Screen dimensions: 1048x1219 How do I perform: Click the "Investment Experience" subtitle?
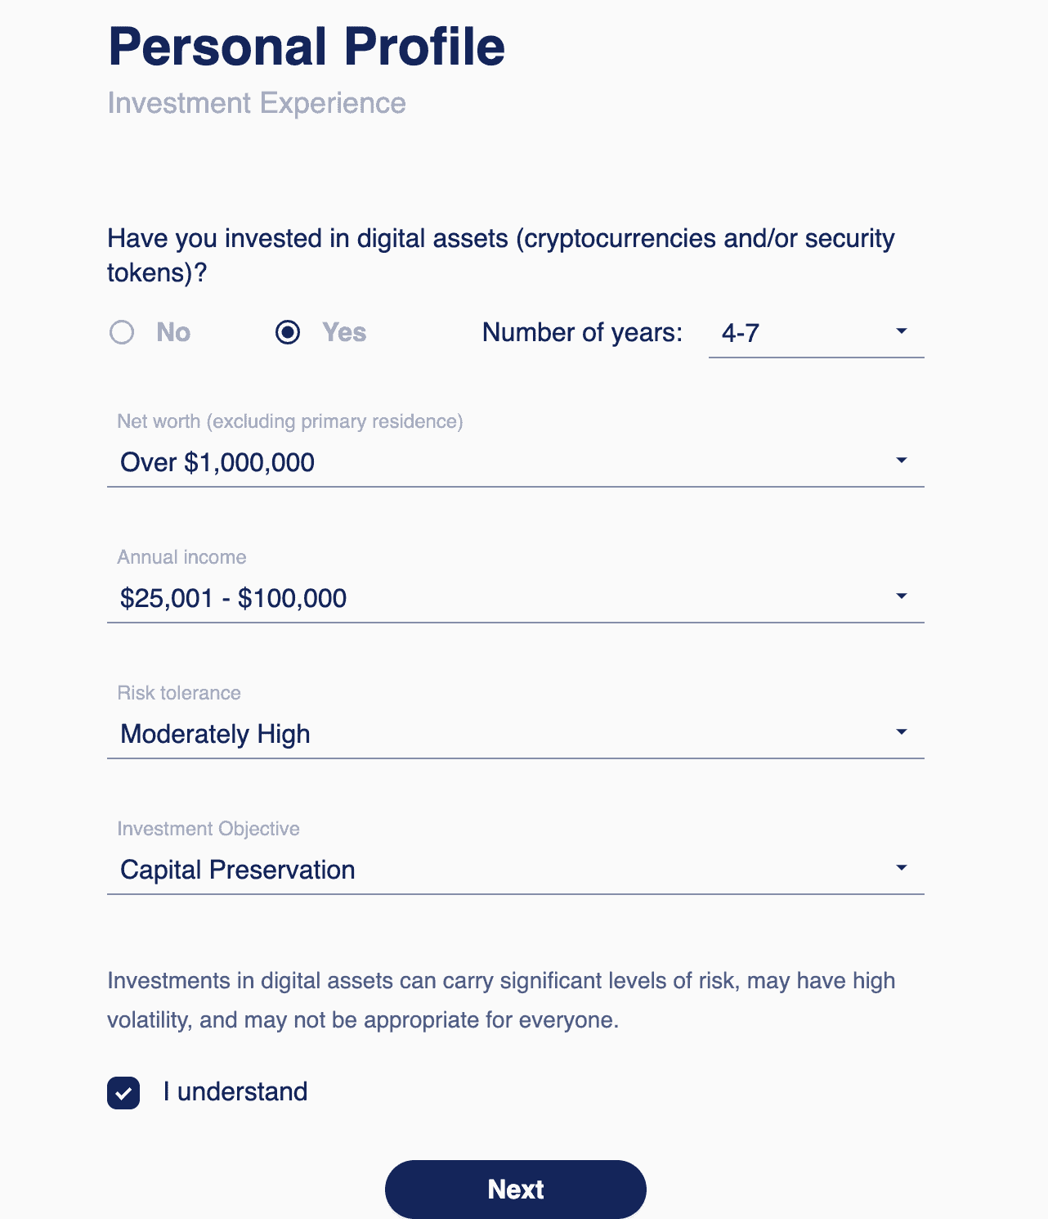257,103
